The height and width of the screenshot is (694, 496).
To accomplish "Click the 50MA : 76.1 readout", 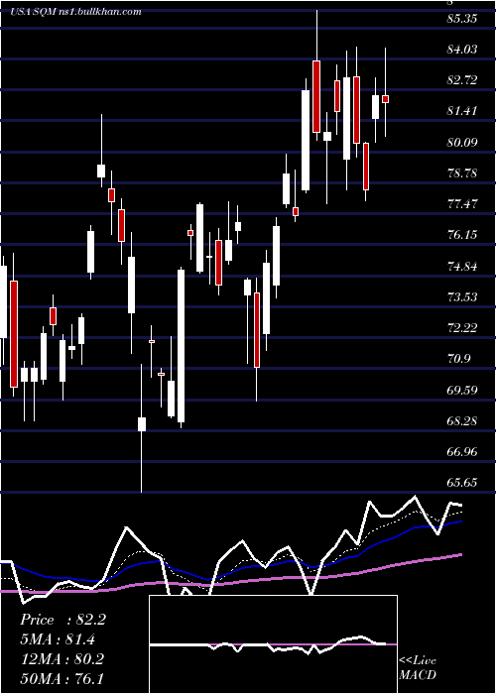I will tap(62, 678).
